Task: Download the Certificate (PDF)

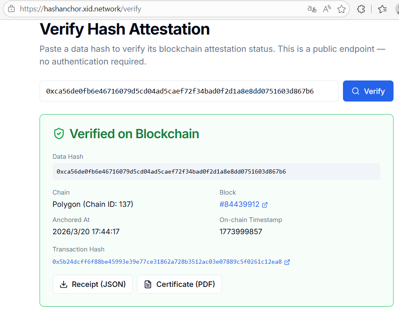Action: pyautogui.click(x=179, y=284)
